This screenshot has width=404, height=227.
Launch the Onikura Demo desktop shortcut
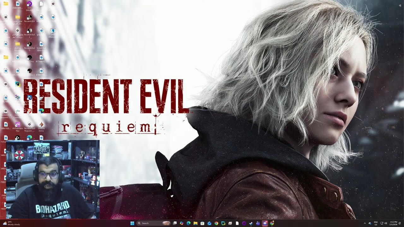[x=41, y=127]
